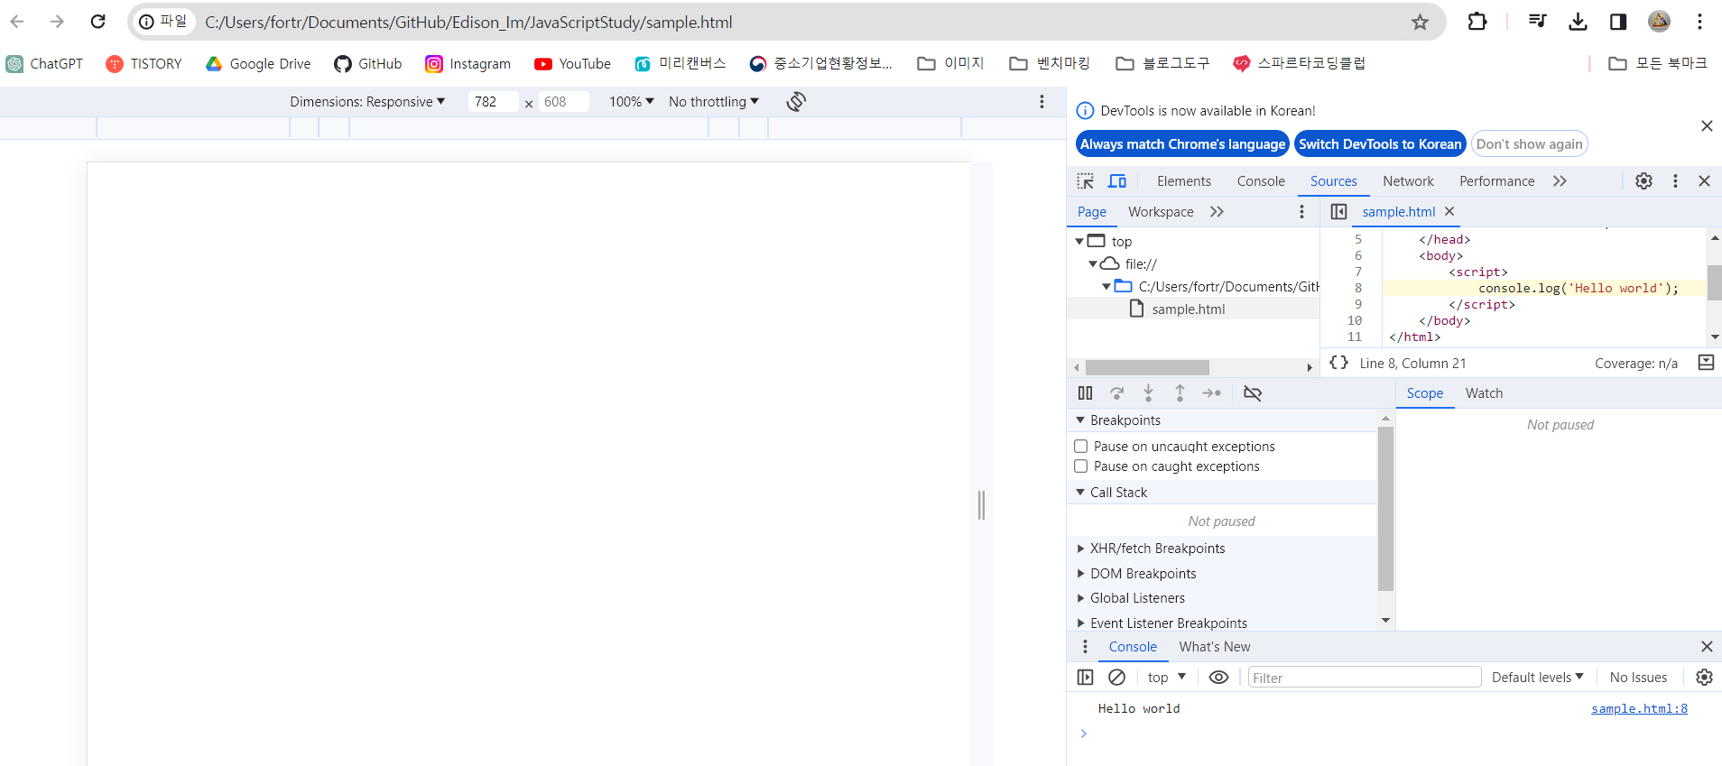Viewport: 1722px width, 766px height.
Task: Open the console top context dropdown
Action: pyautogui.click(x=1166, y=677)
